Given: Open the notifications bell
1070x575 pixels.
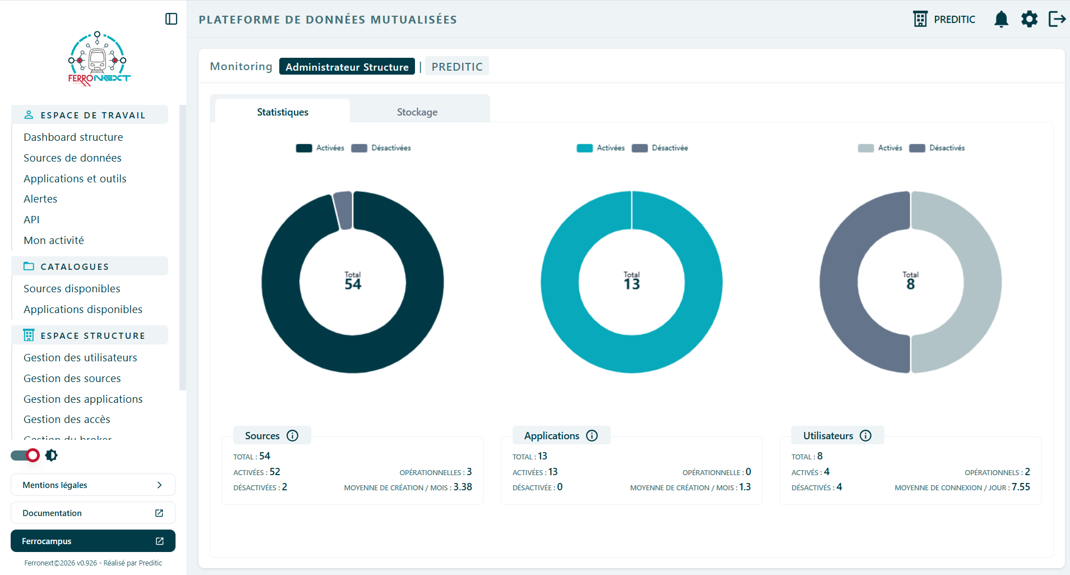Looking at the screenshot, I should click(x=1001, y=19).
